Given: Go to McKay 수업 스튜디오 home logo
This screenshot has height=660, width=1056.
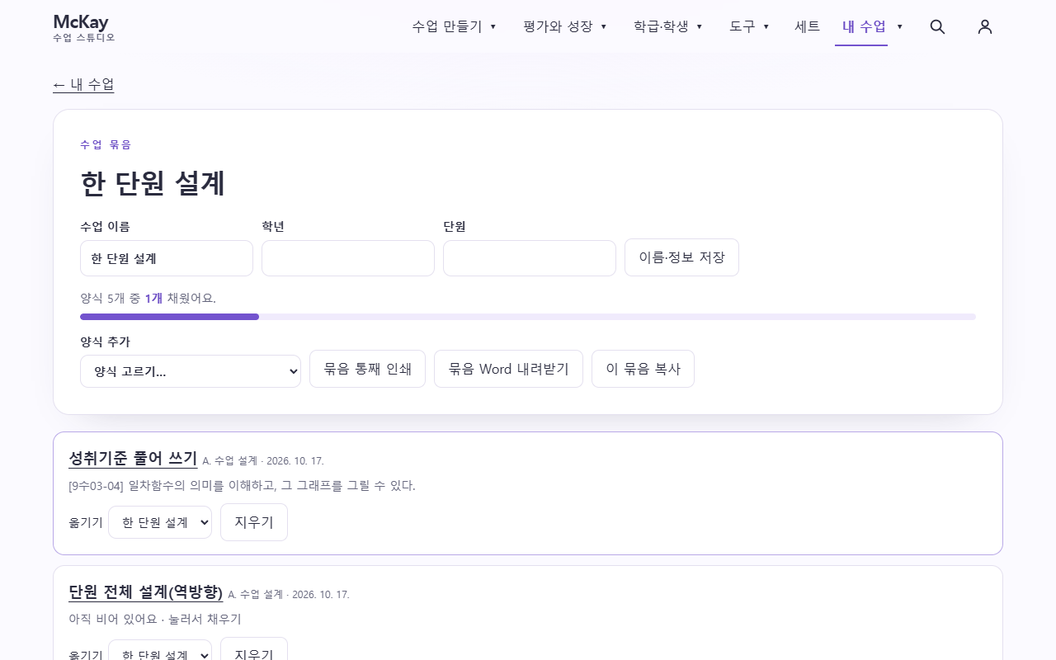Looking at the screenshot, I should point(84,26).
